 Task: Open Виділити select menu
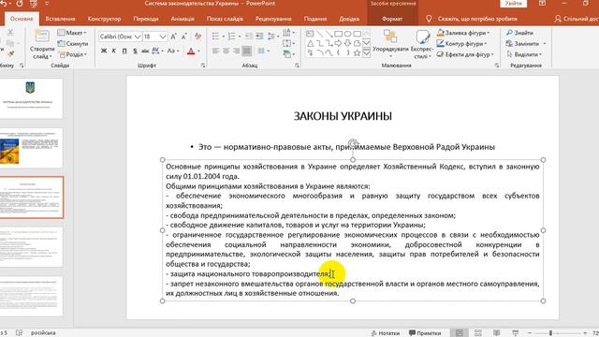pos(523,54)
